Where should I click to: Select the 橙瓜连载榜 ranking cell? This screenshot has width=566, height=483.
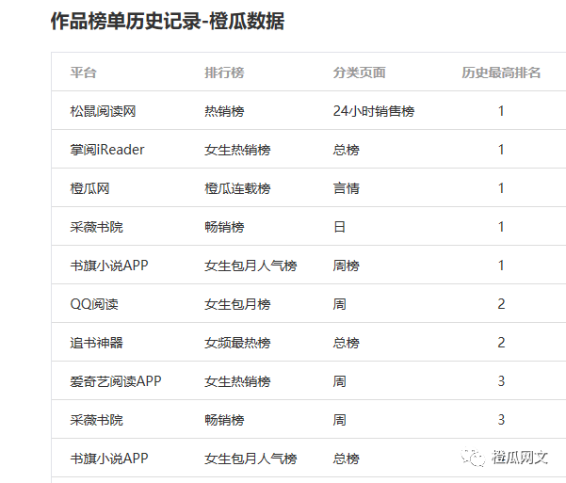237,188
